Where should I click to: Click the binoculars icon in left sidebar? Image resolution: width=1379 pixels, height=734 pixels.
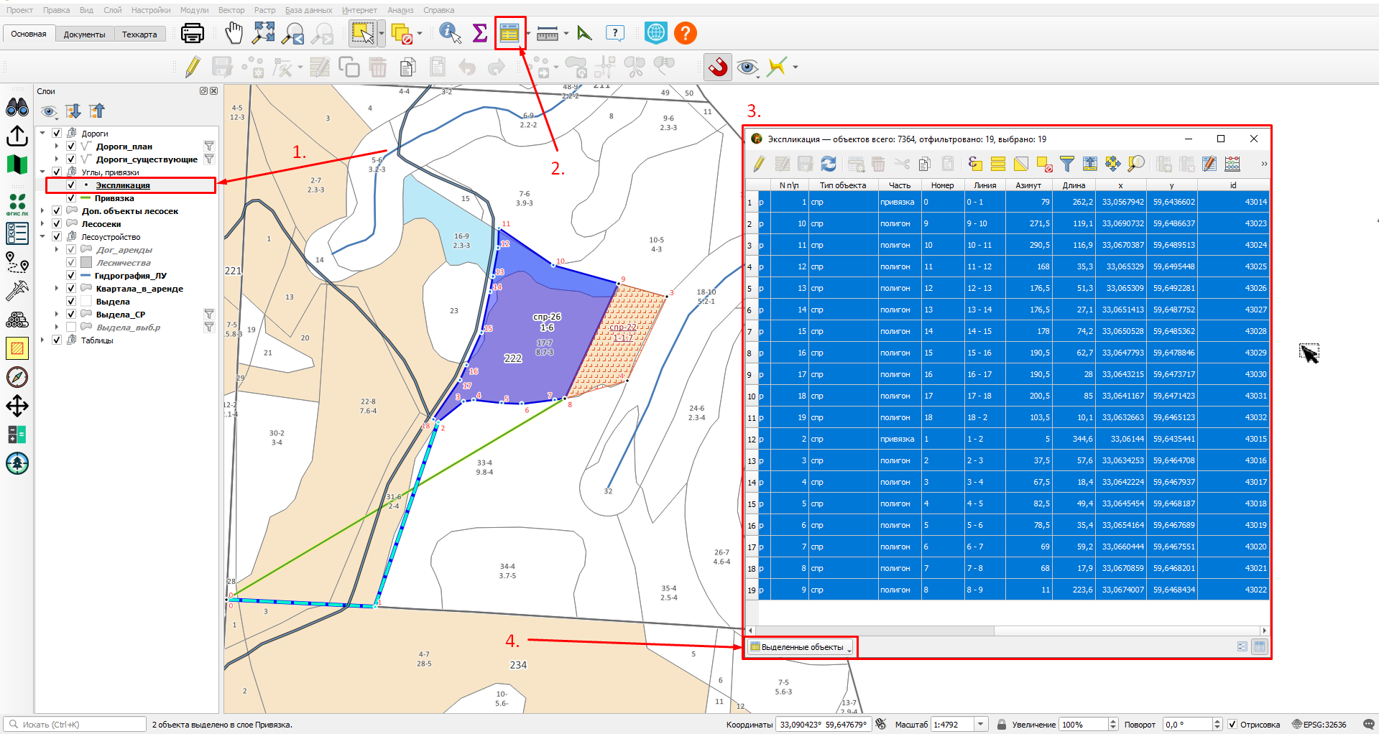[17, 108]
